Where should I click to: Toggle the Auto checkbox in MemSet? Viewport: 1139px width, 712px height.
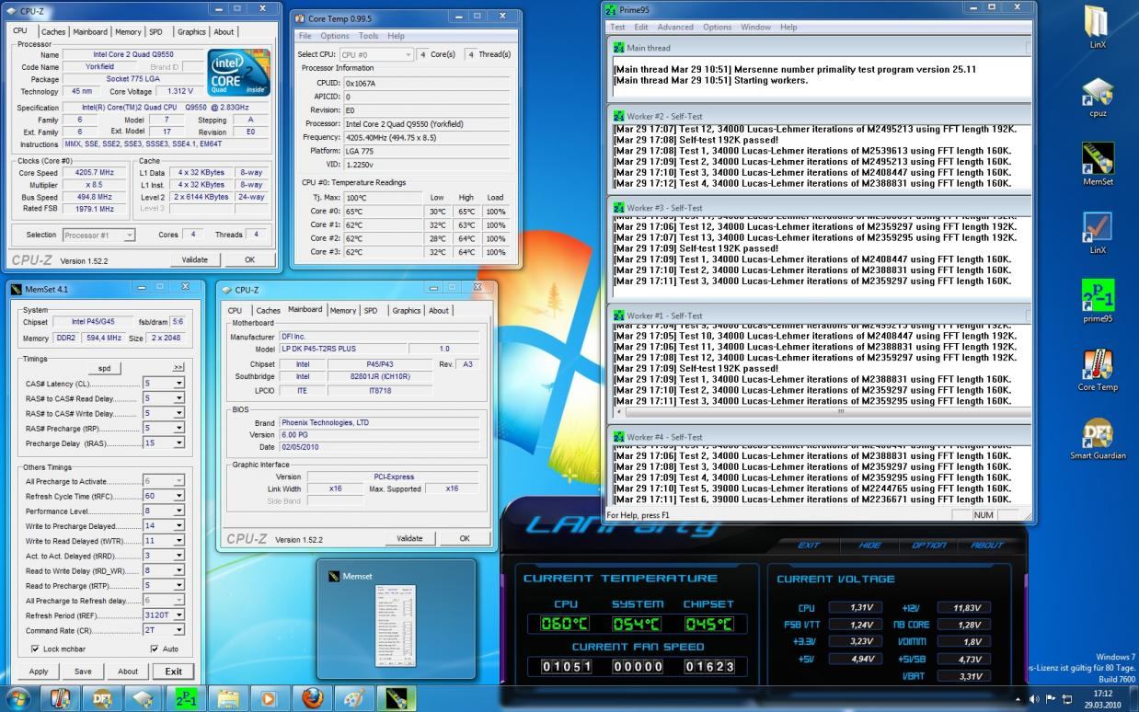154,649
